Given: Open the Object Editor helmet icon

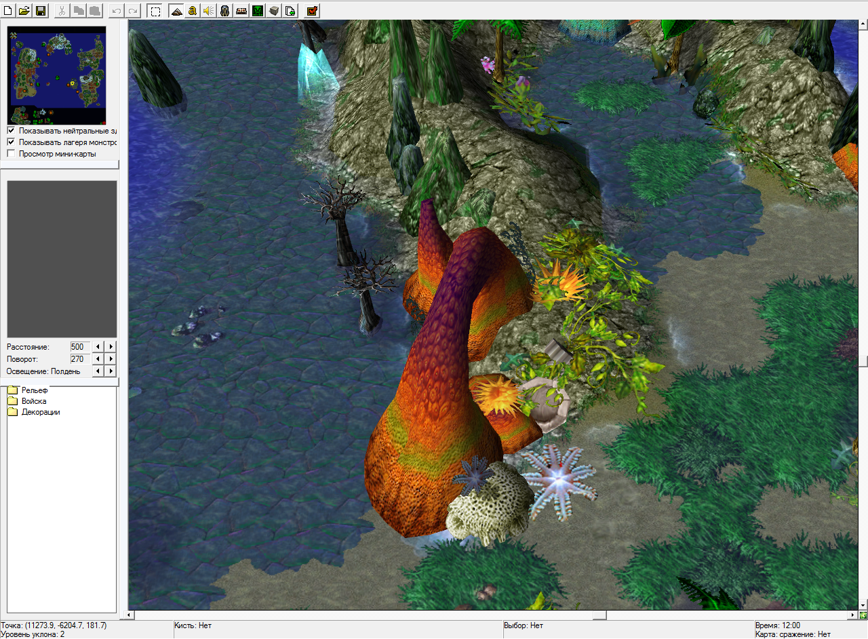Looking at the screenshot, I should pos(225,11).
